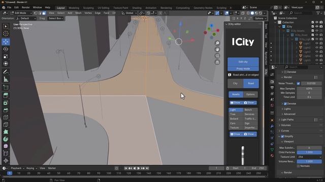Switch to the Shading workspace tab
325x182 pixels.
137,8
